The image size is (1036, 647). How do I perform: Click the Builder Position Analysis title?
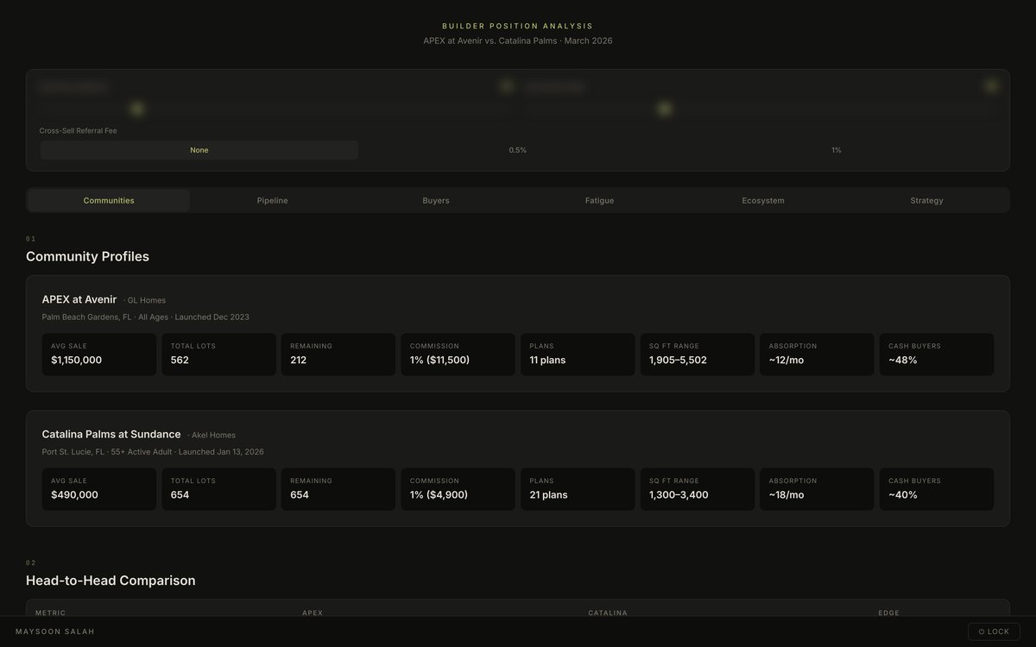pos(518,26)
